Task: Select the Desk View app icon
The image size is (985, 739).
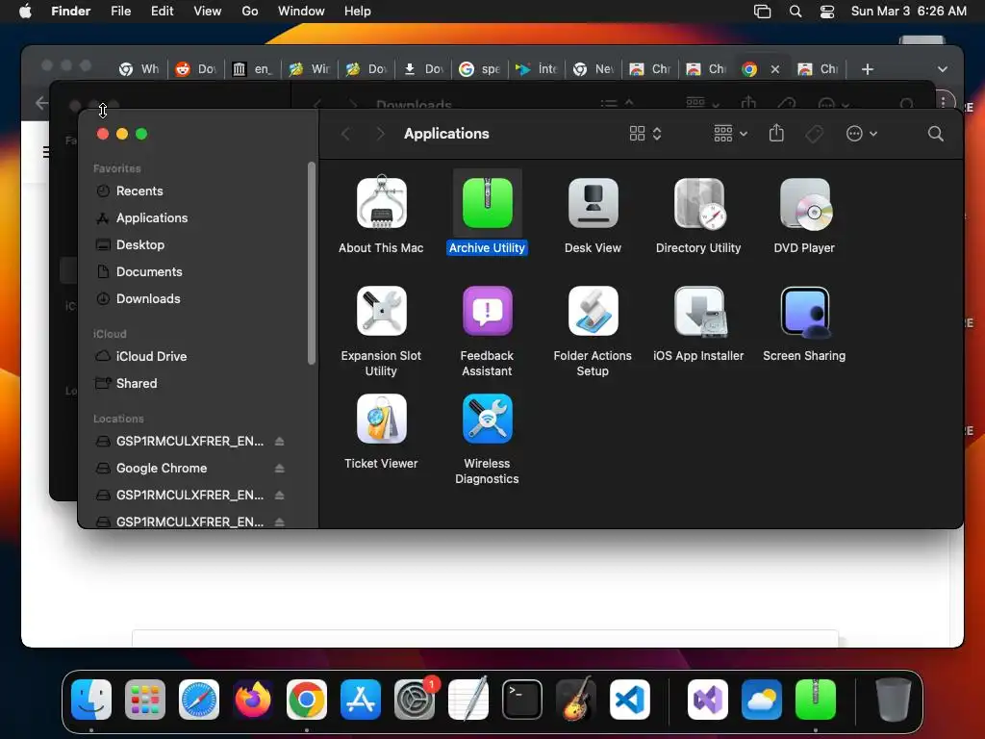Action: (x=593, y=203)
